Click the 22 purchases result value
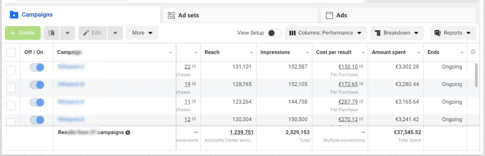485x156 pixels. point(187,67)
